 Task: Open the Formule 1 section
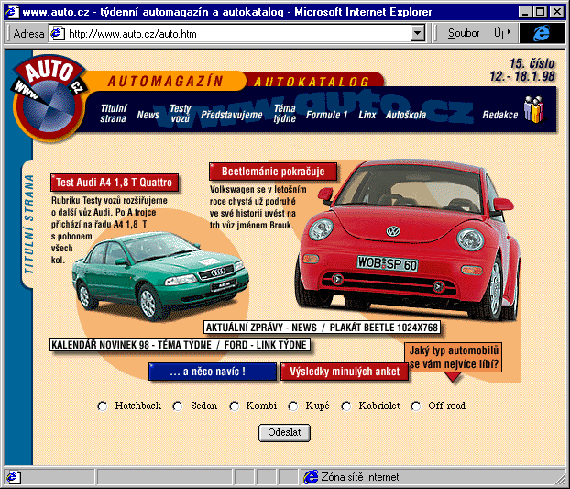(x=327, y=115)
